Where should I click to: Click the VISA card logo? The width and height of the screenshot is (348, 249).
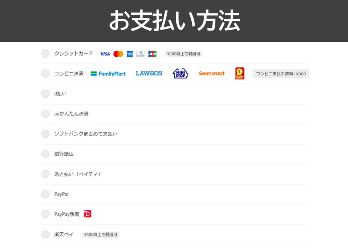[105, 54]
